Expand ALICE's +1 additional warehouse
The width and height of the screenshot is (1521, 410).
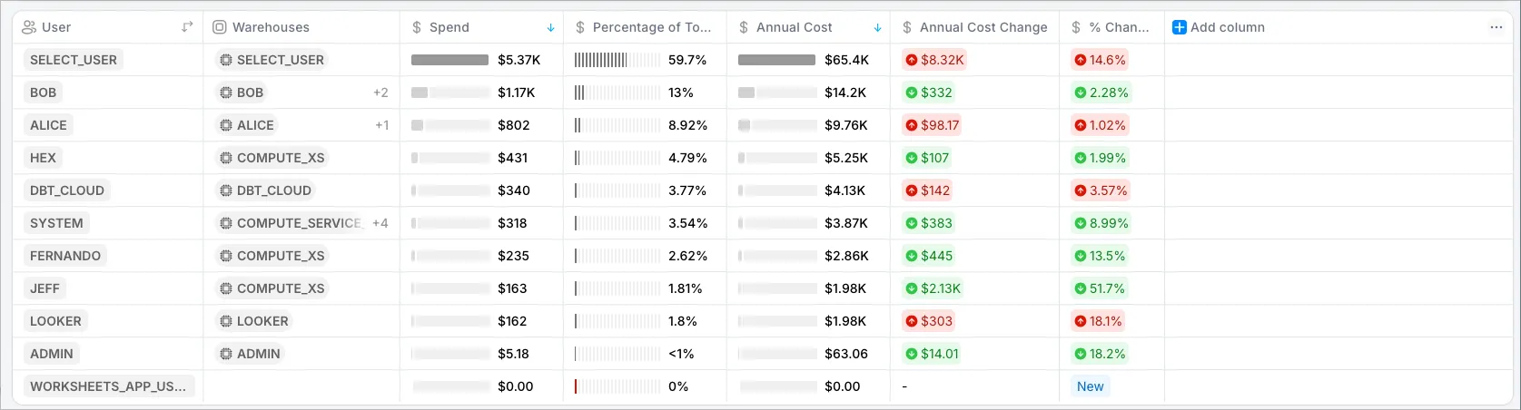381,125
